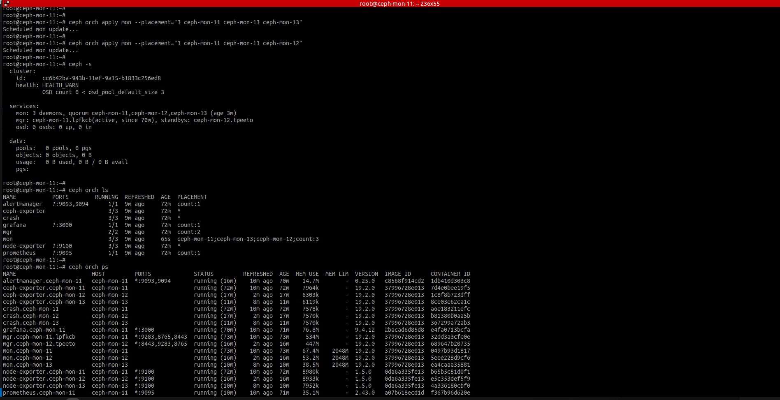Click grafana version 9.4.12
Viewport: 780px width, 400px height.
[365, 330]
